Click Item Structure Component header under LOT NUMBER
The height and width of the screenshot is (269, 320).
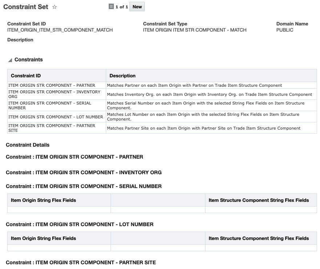pos(259,239)
